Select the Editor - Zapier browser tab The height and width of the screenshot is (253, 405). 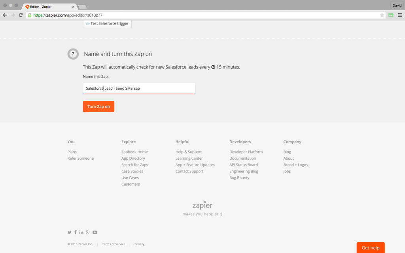[49, 7]
